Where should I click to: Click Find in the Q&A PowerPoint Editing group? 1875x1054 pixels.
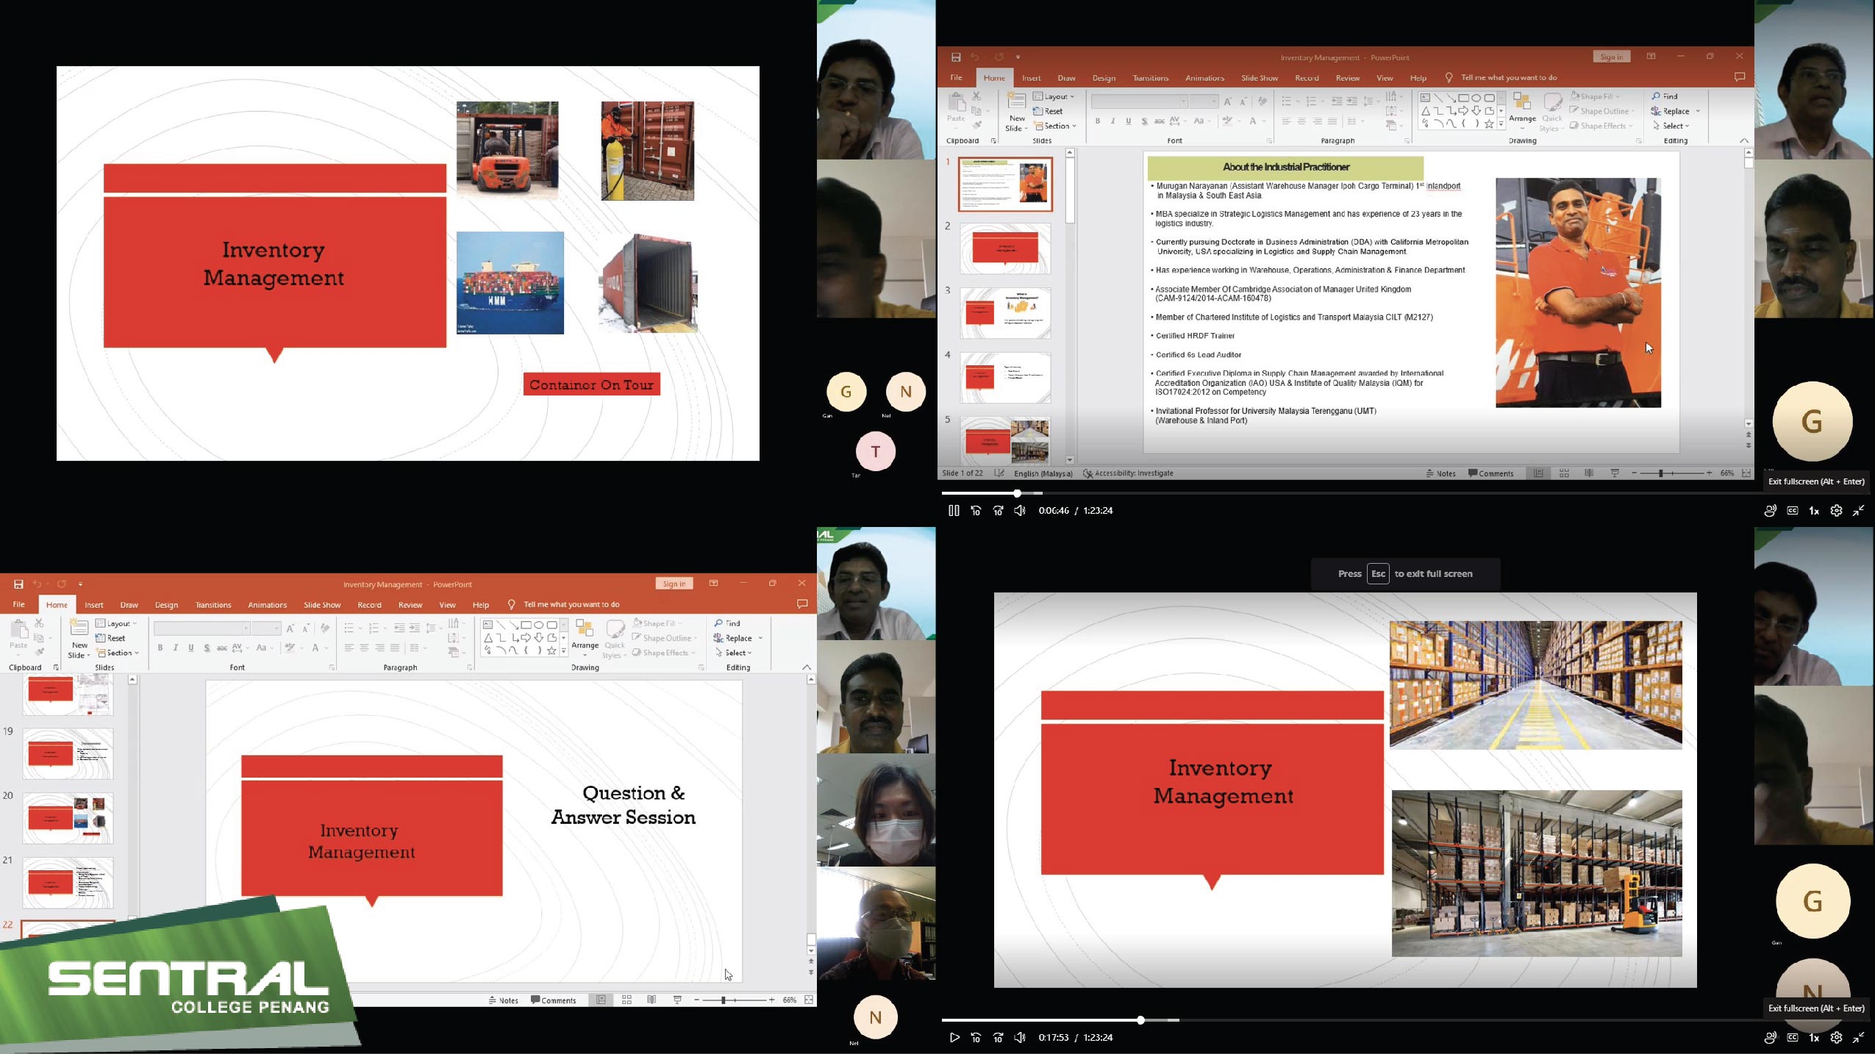(x=728, y=623)
